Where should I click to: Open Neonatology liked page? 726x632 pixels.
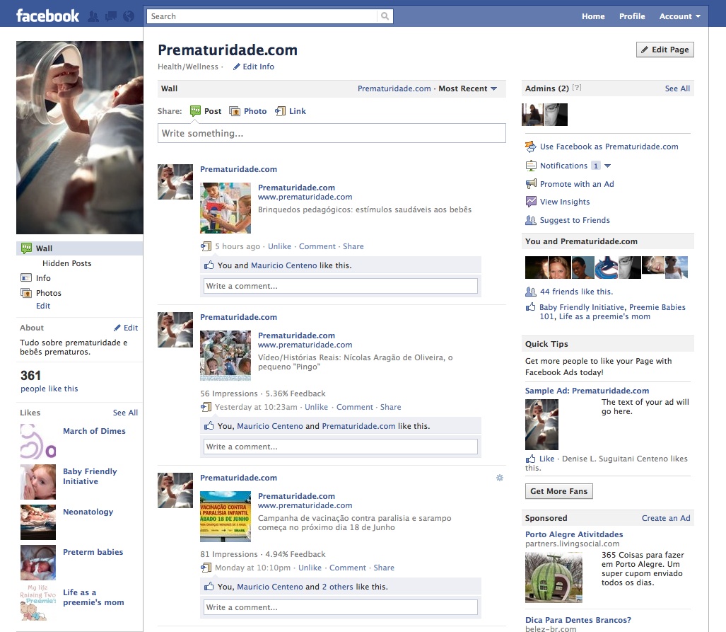tap(88, 512)
